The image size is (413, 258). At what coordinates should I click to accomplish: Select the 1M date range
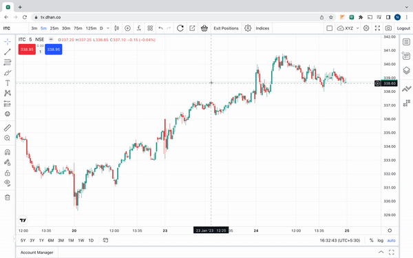pyautogui.click(x=71, y=240)
